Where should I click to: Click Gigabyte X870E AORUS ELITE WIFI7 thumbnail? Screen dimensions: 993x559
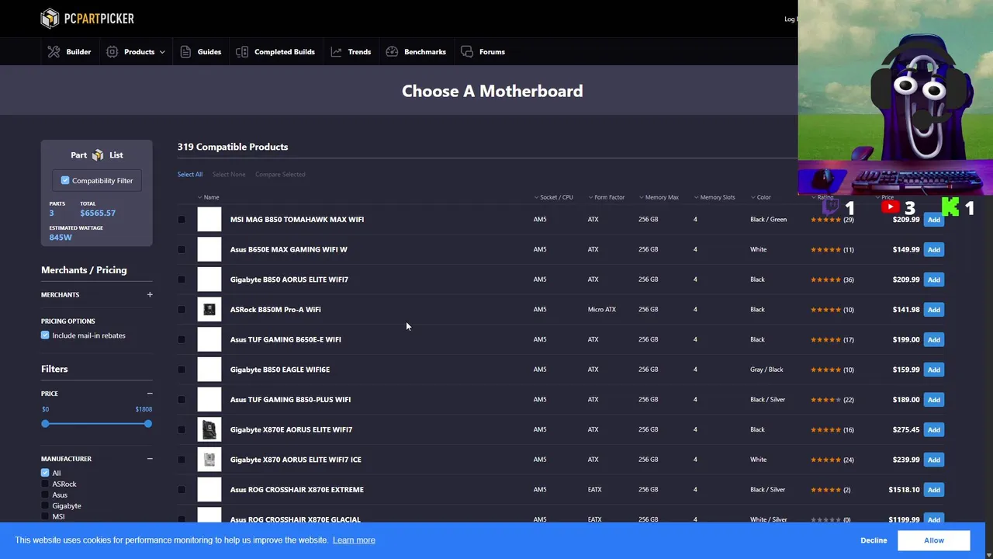click(209, 429)
